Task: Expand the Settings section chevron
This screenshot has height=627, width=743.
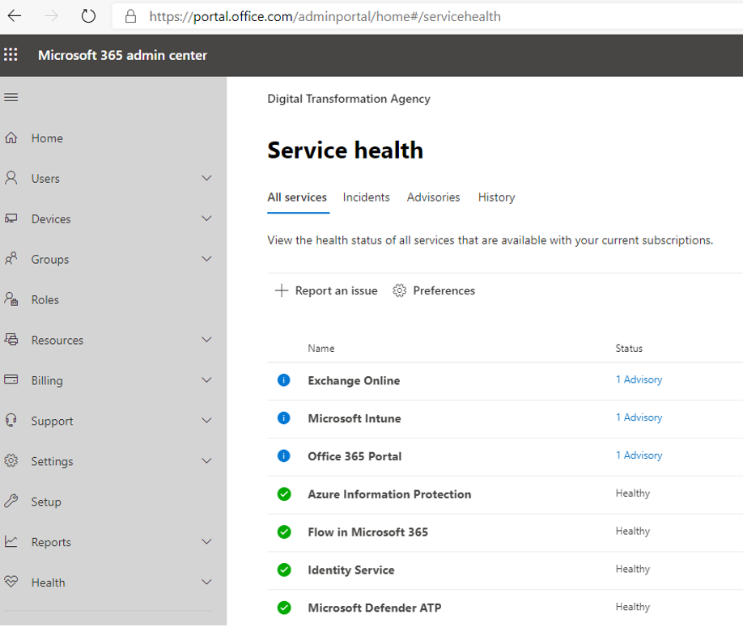Action: 206,461
